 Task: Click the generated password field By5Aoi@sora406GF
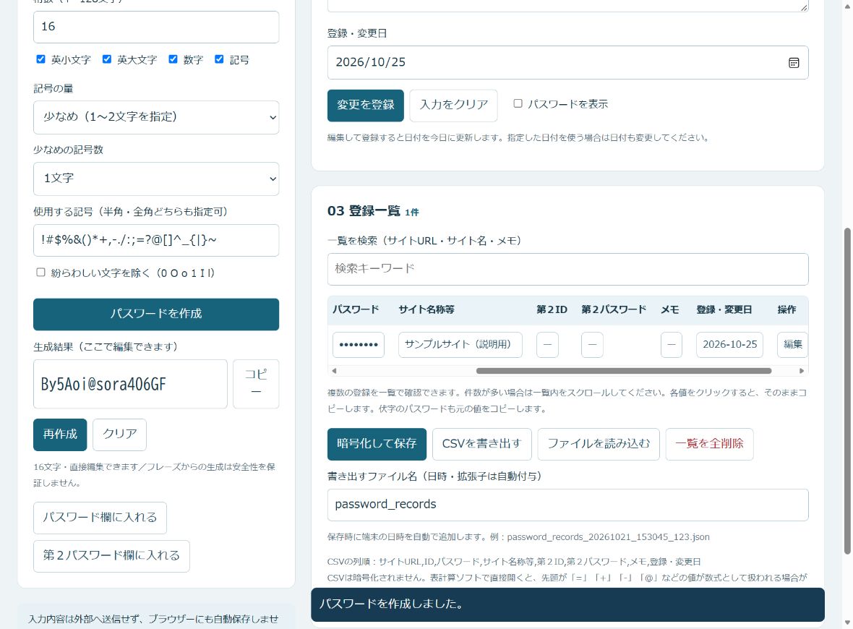point(130,384)
